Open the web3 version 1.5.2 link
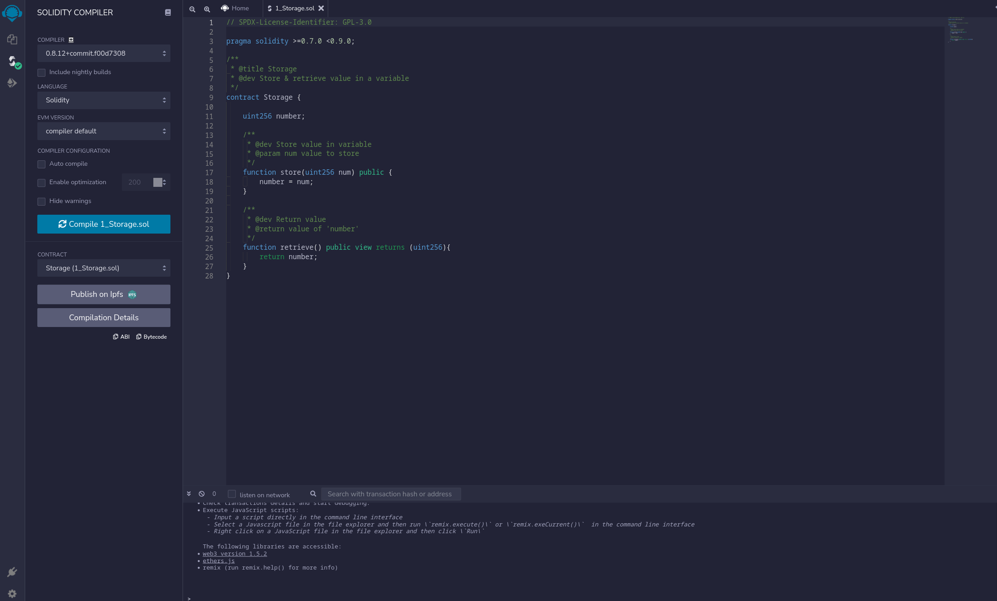This screenshot has width=997, height=601. [234, 553]
